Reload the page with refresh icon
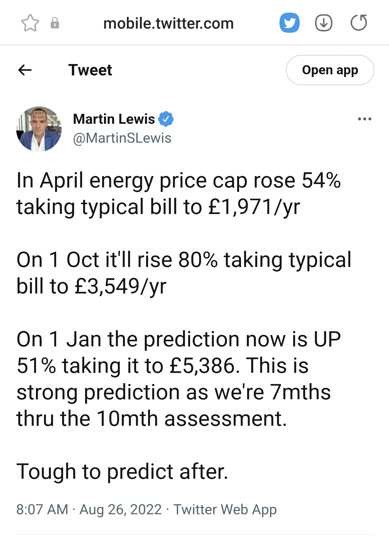The width and height of the screenshot is (389, 541). [x=359, y=23]
